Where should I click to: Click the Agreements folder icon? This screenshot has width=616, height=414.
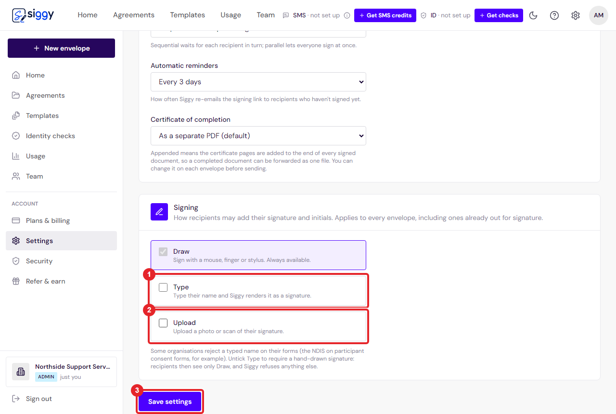[x=16, y=95]
